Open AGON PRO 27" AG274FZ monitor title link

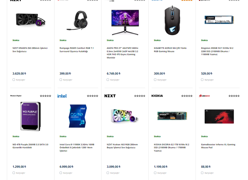123,53
